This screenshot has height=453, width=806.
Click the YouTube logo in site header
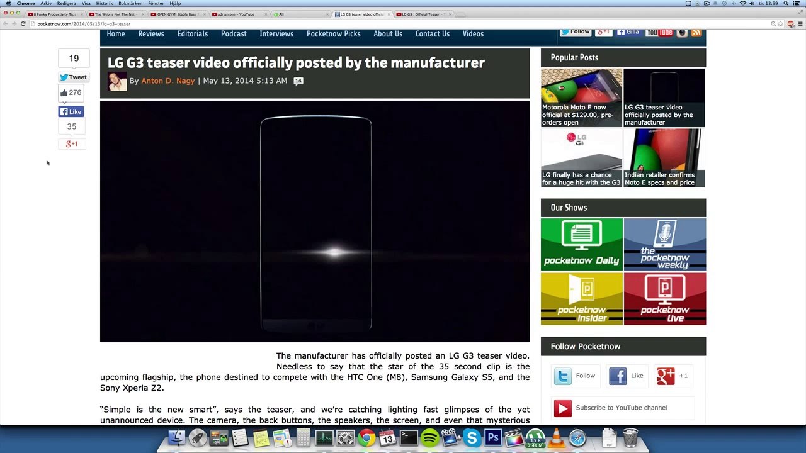pyautogui.click(x=659, y=33)
